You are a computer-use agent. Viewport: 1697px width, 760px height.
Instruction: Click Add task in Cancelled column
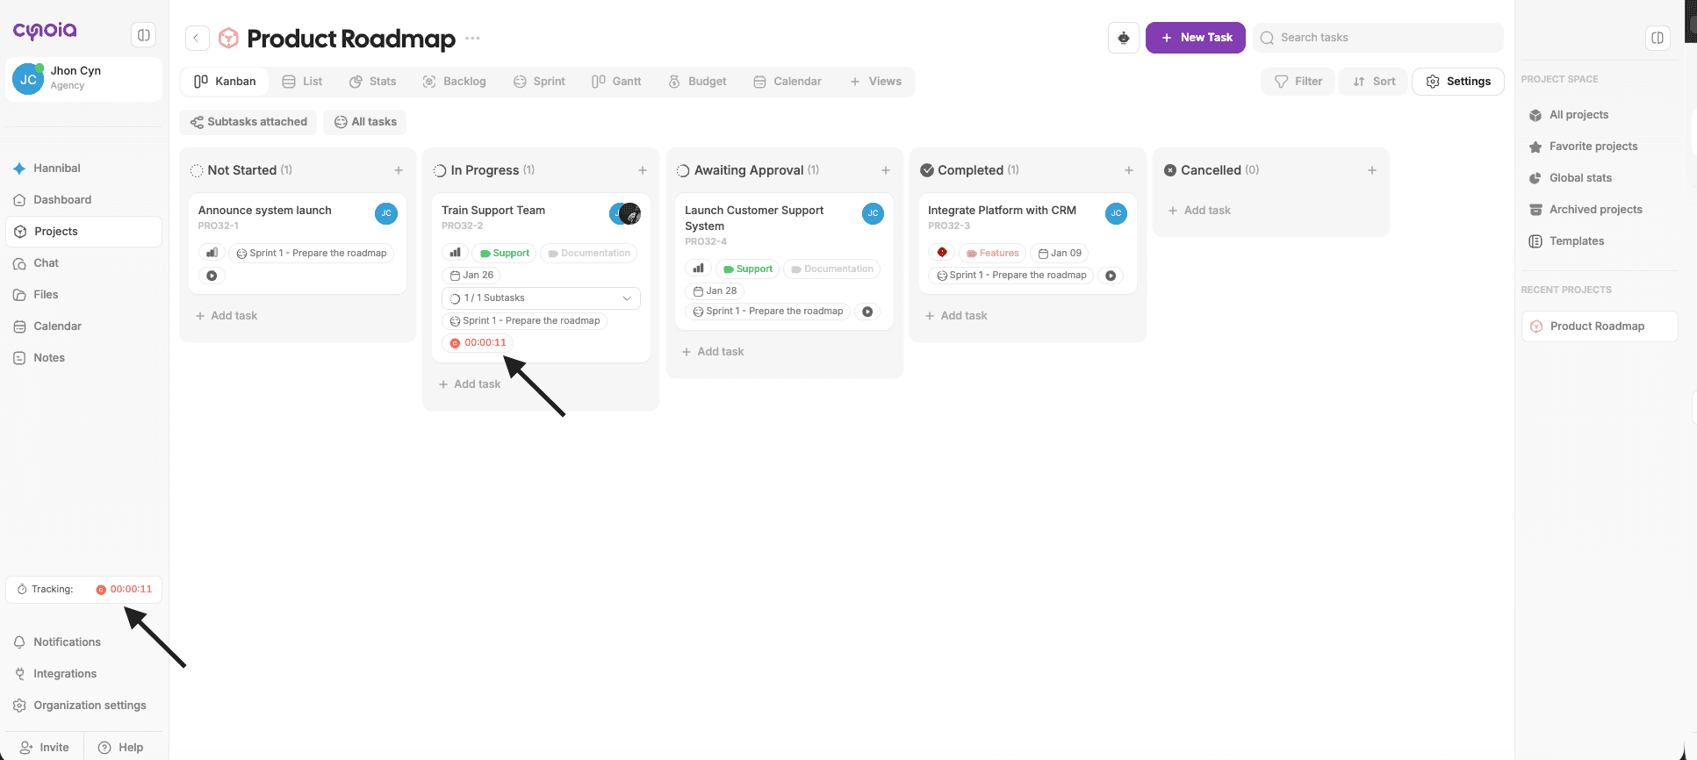(x=1199, y=211)
